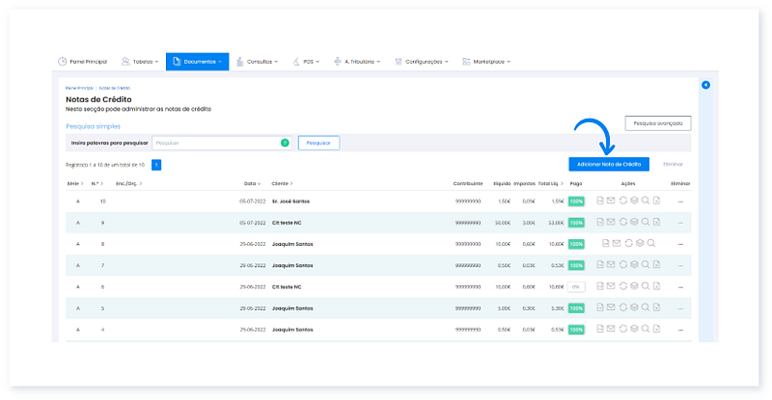Click the greyed Eliminar button beside Adicionar

673,164
